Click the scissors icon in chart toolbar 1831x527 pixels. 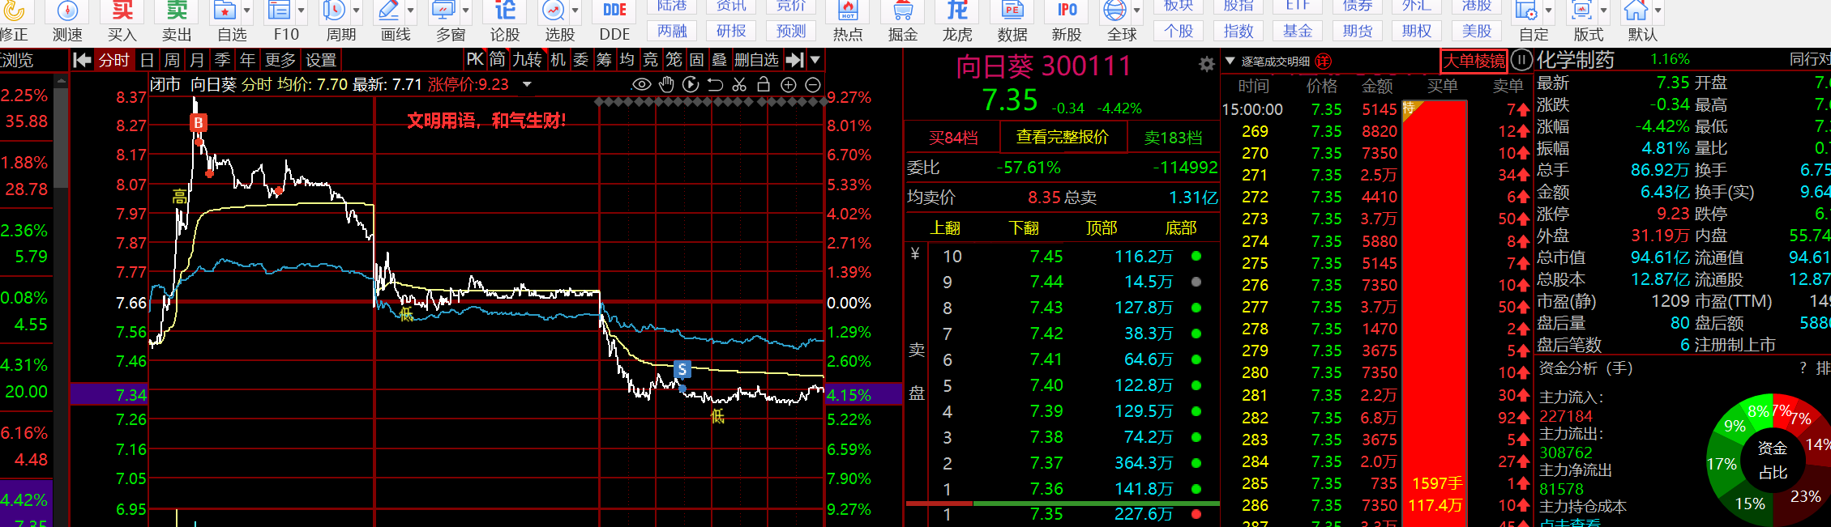(739, 84)
